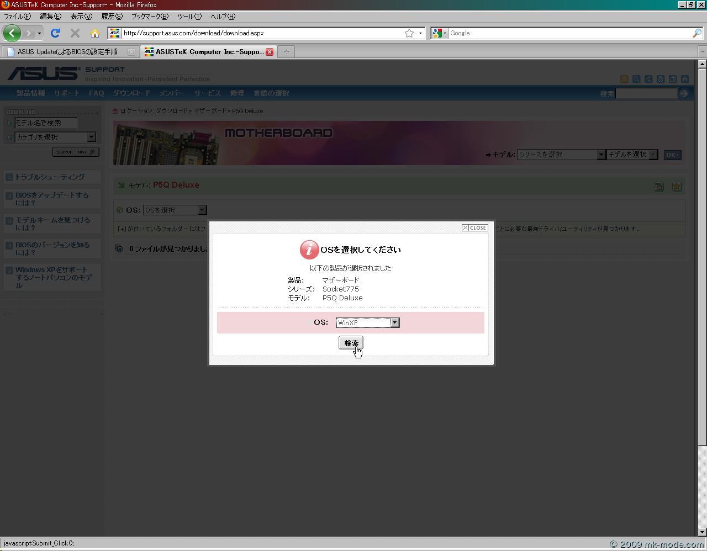This screenshot has width=707, height=551.
Task: Open the ブックマーク menu
Action: (x=149, y=17)
